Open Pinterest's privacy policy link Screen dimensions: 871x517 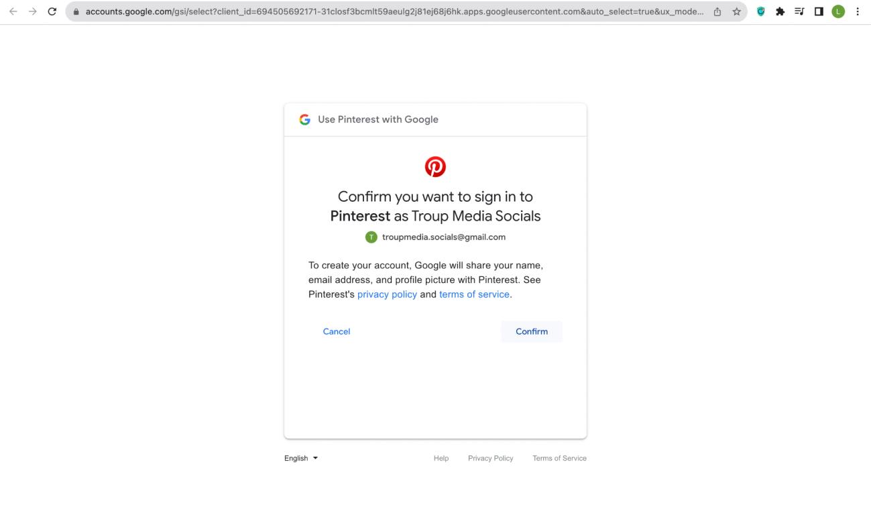point(387,294)
